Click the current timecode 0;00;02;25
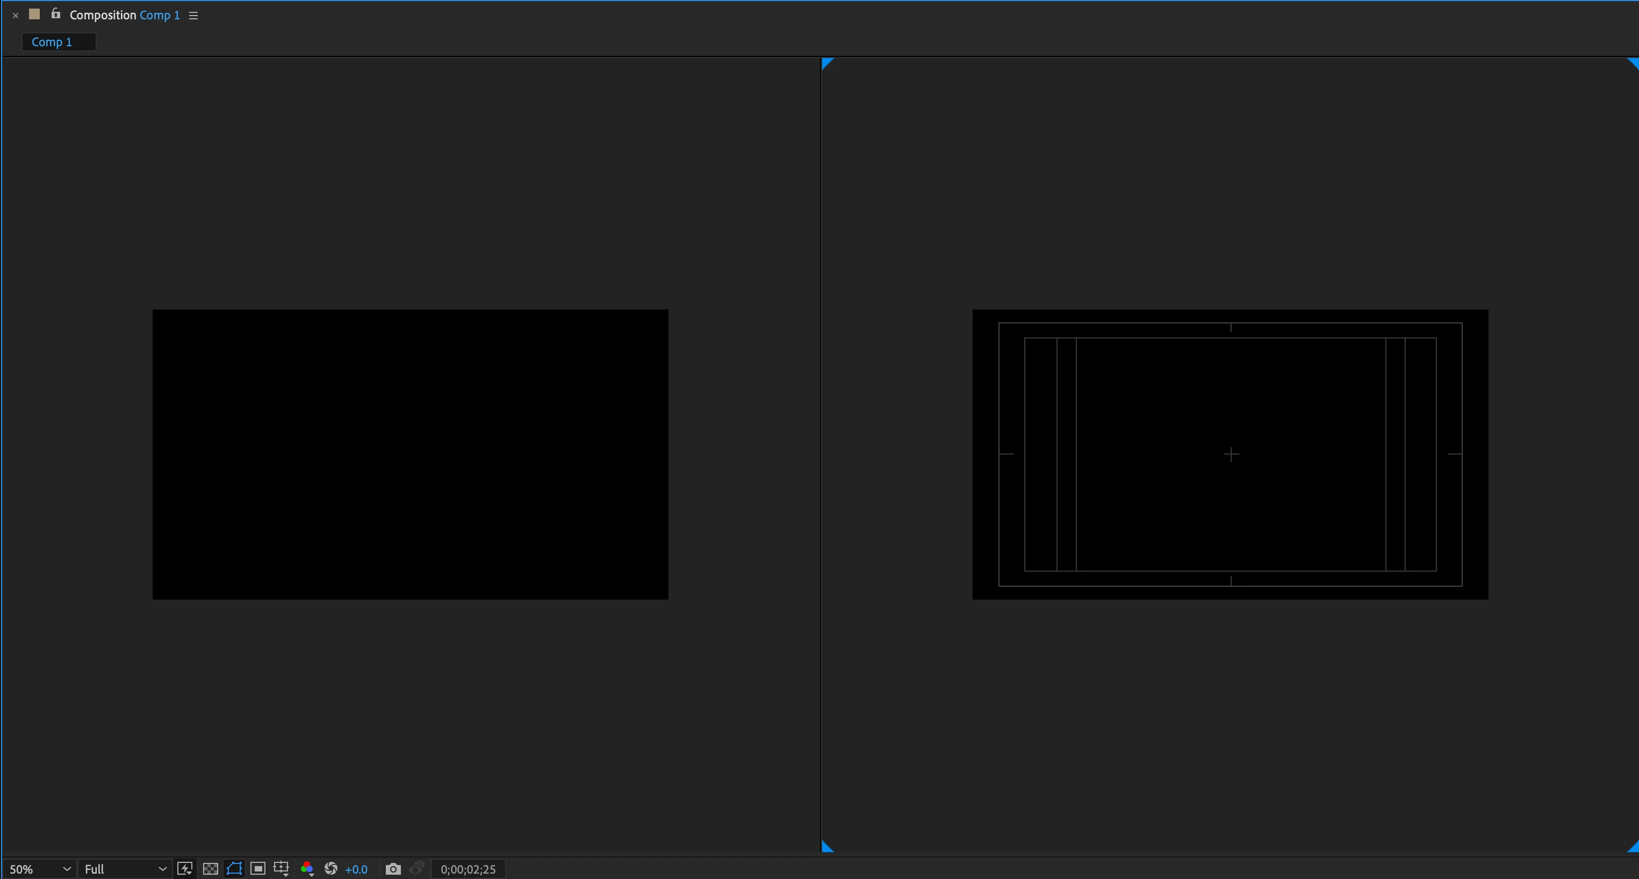The width and height of the screenshot is (1639, 879). [x=468, y=869]
